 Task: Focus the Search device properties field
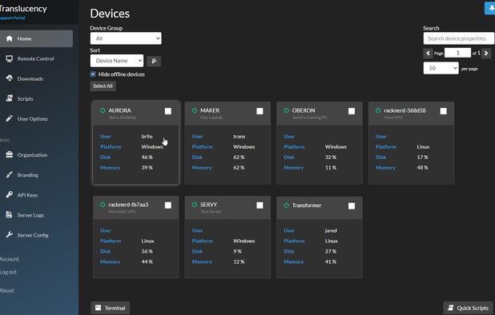(x=459, y=38)
